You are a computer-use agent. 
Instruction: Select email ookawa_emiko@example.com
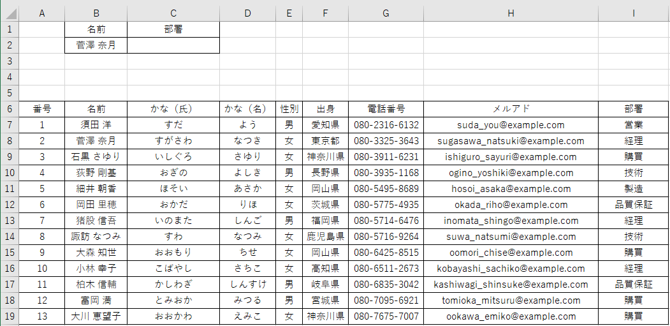click(x=511, y=316)
